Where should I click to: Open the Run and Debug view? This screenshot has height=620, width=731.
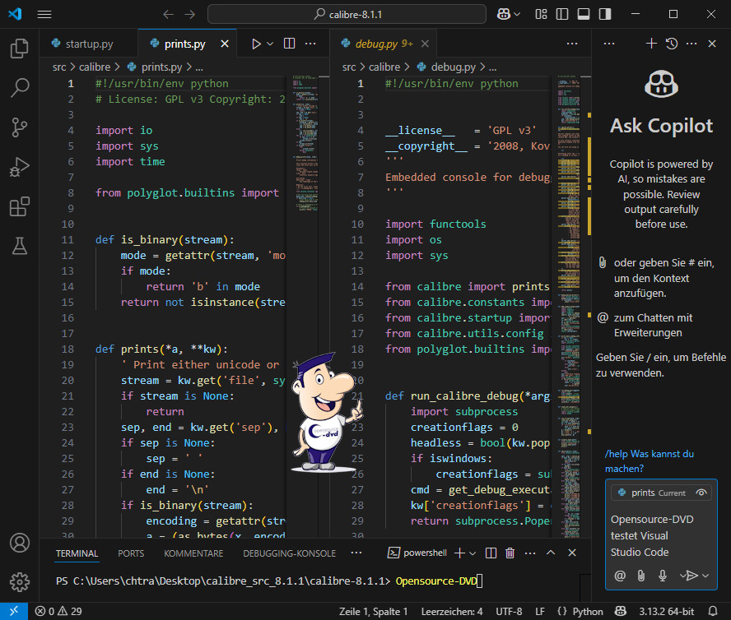pyautogui.click(x=20, y=167)
